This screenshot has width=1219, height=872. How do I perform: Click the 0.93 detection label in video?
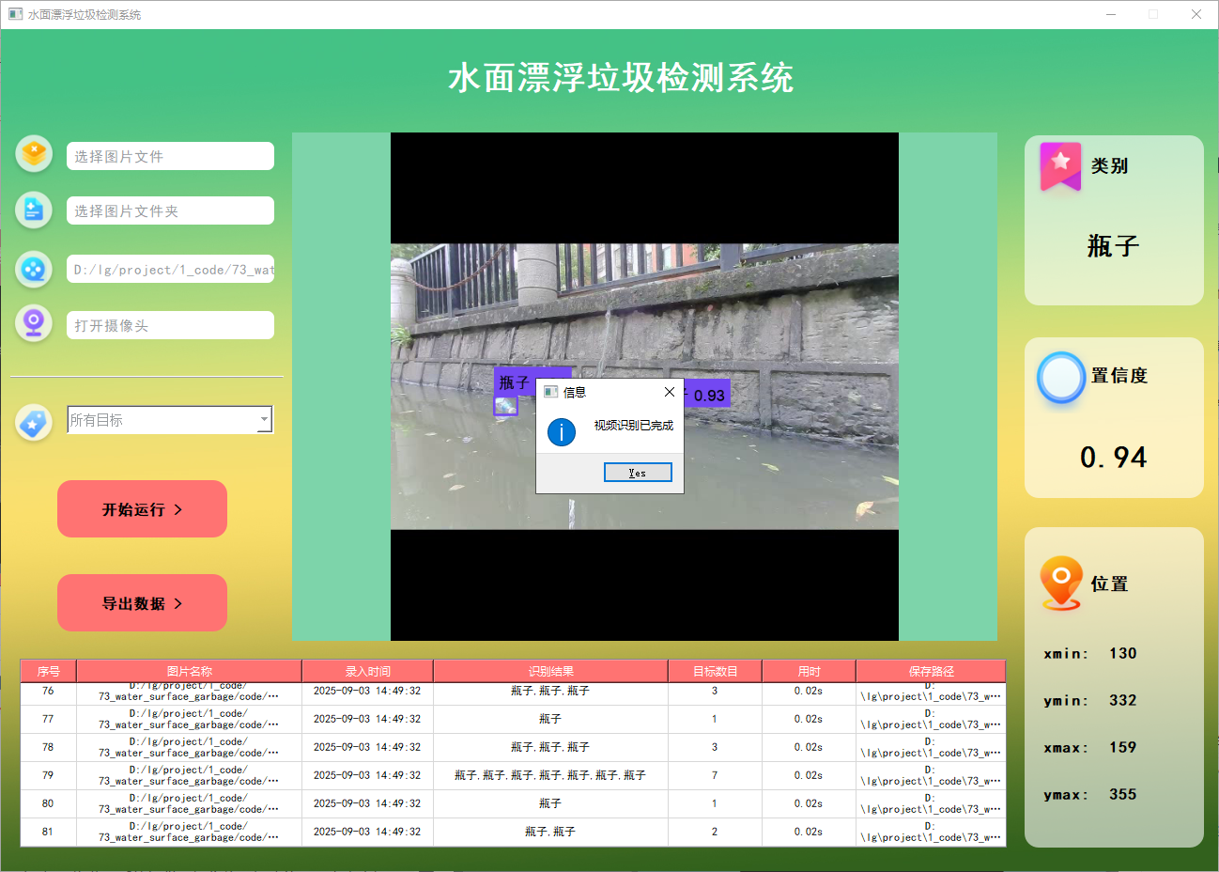[708, 395]
